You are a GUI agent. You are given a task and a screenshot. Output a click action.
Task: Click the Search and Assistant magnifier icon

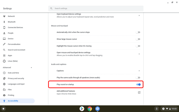point(4,50)
